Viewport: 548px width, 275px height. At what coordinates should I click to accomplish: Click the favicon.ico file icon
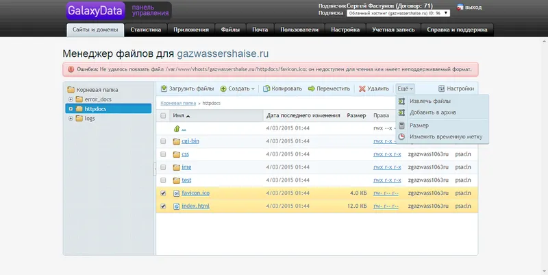point(177,193)
